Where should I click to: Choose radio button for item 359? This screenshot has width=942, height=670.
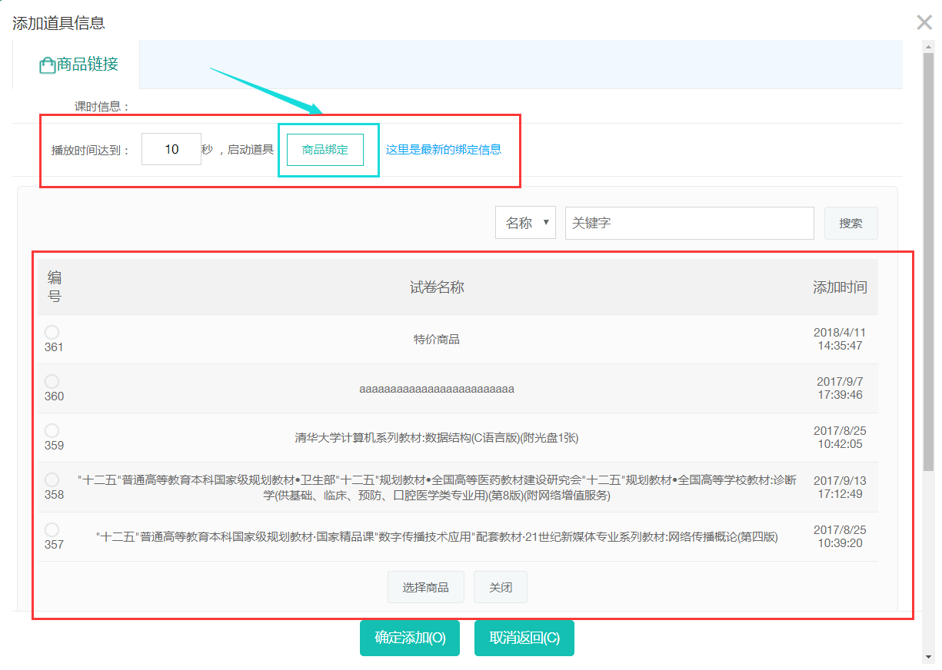pos(52,430)
